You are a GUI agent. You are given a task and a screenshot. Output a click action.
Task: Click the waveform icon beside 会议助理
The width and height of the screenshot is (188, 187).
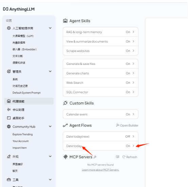[x=9, y=110]
